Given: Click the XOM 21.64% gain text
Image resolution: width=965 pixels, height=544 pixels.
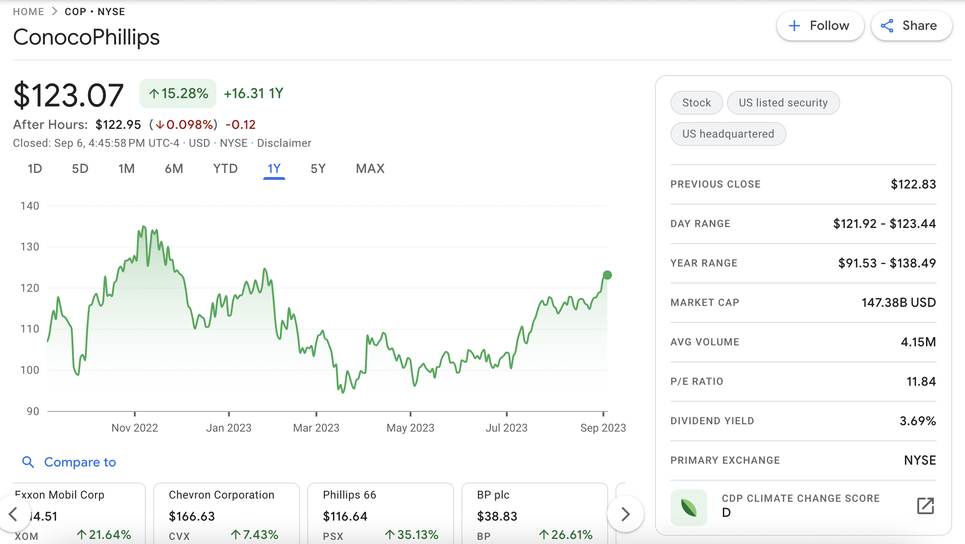Looking at the screenshot, I should [104, 535].
